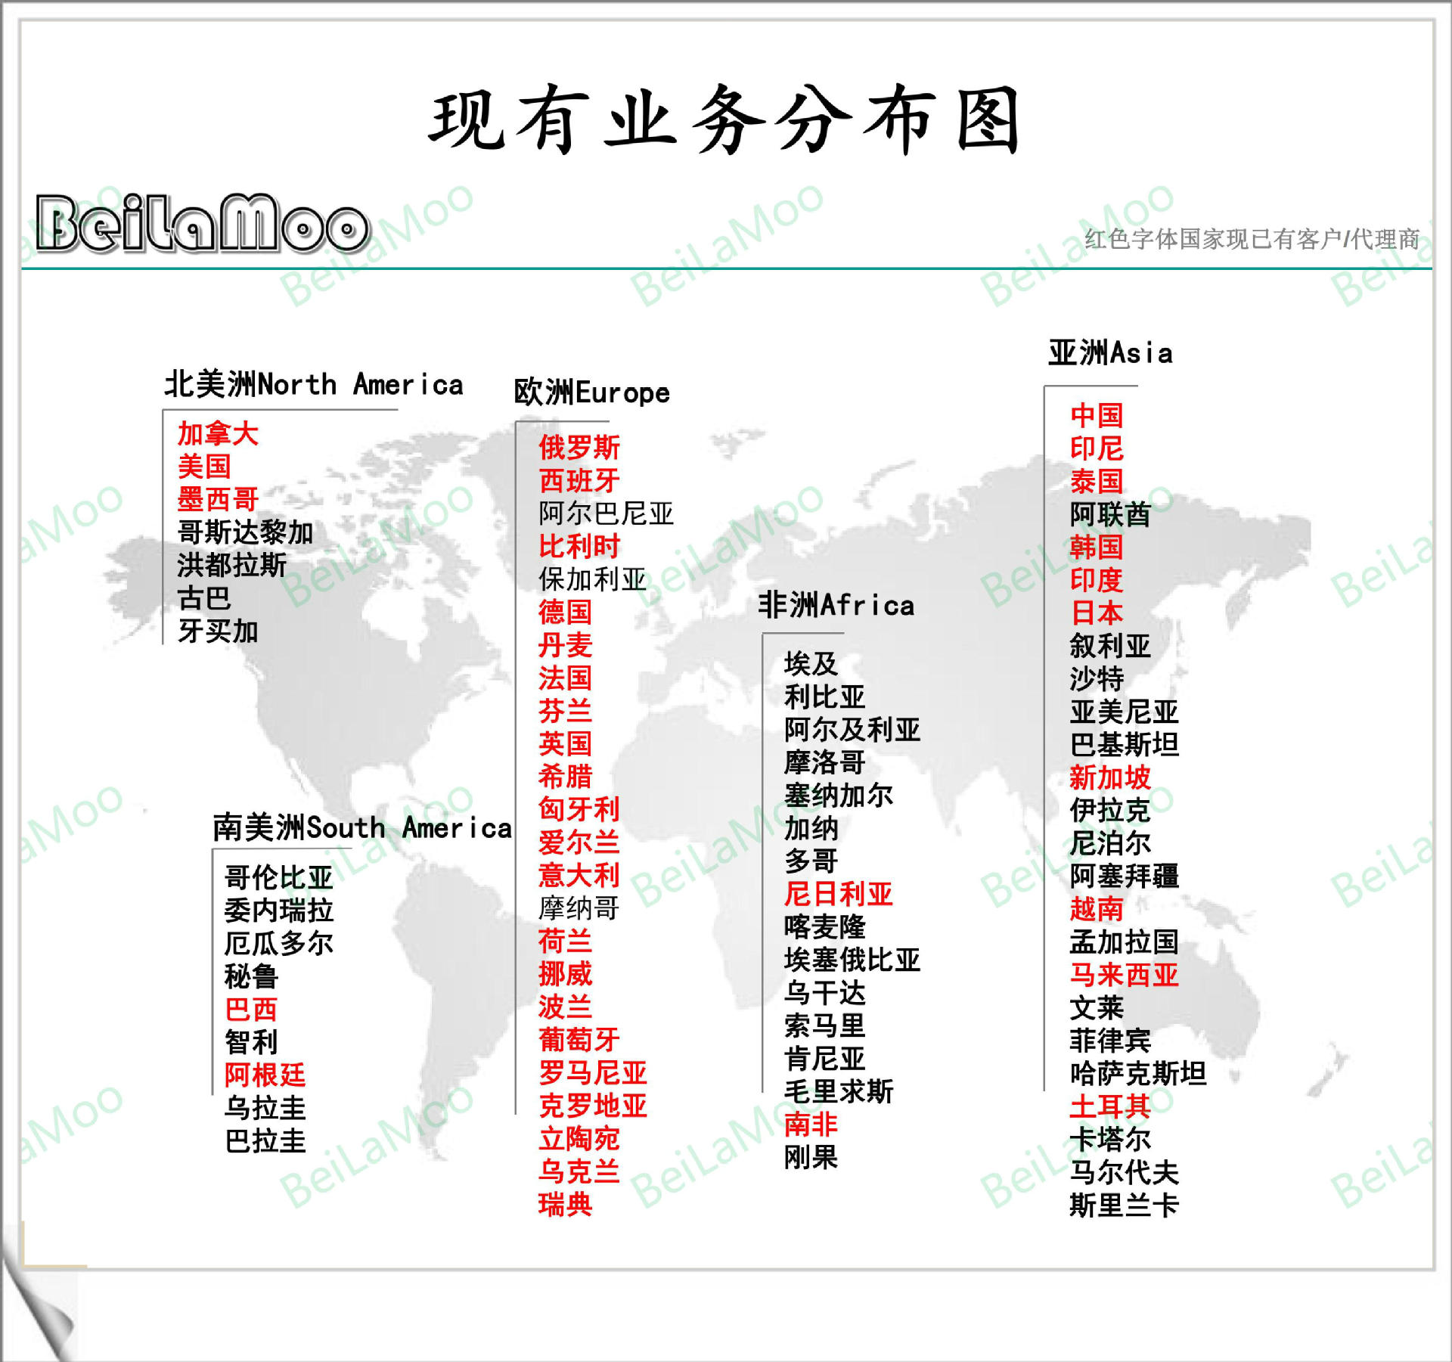
Task: Select 非洲Africa column title
Action: (836, 605)
